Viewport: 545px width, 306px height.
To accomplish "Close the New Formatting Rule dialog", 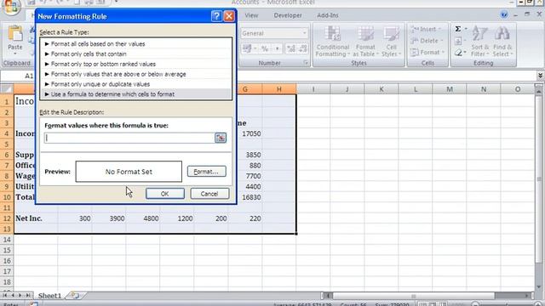I will [229, 16].
